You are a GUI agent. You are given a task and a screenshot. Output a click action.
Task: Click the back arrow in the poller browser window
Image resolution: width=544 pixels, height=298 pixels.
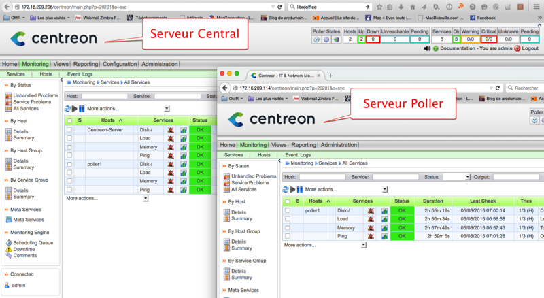click(x=225, y=88)
